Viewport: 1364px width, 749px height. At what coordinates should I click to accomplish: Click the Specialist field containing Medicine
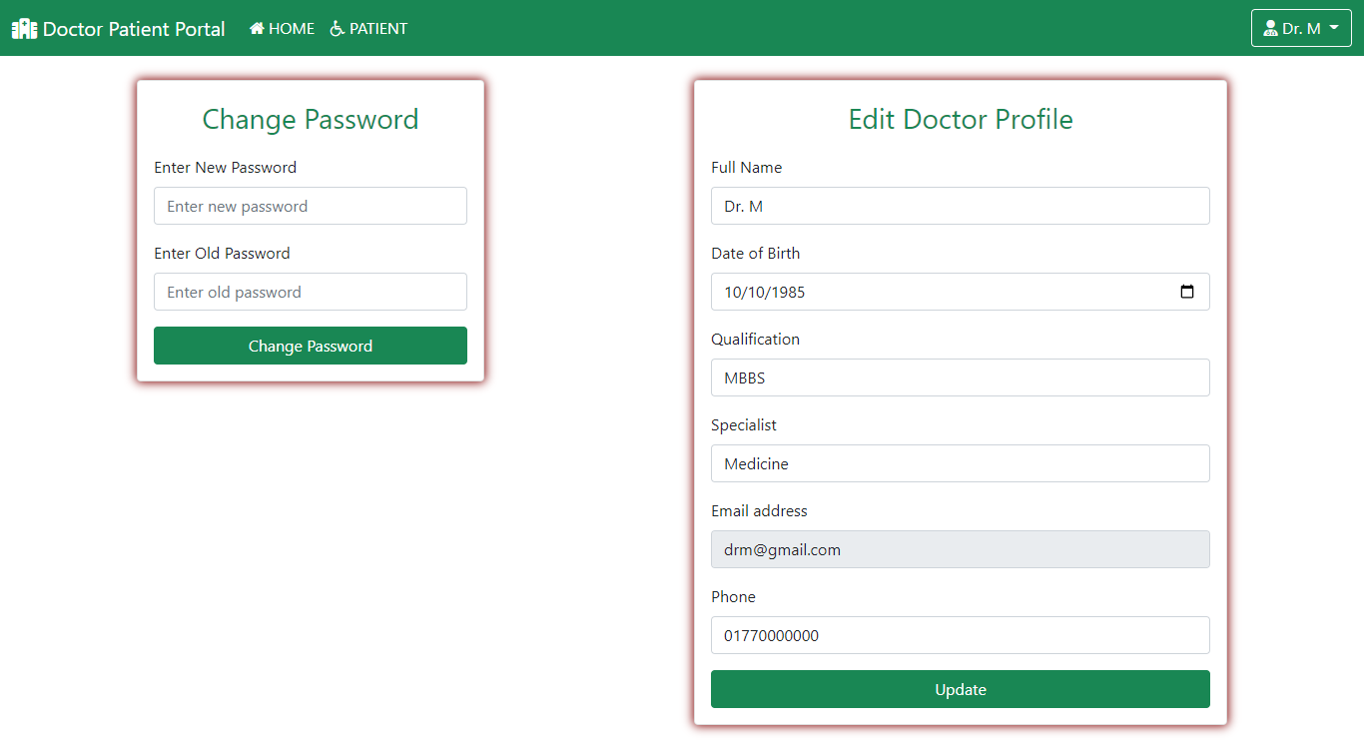click(961, 463)
